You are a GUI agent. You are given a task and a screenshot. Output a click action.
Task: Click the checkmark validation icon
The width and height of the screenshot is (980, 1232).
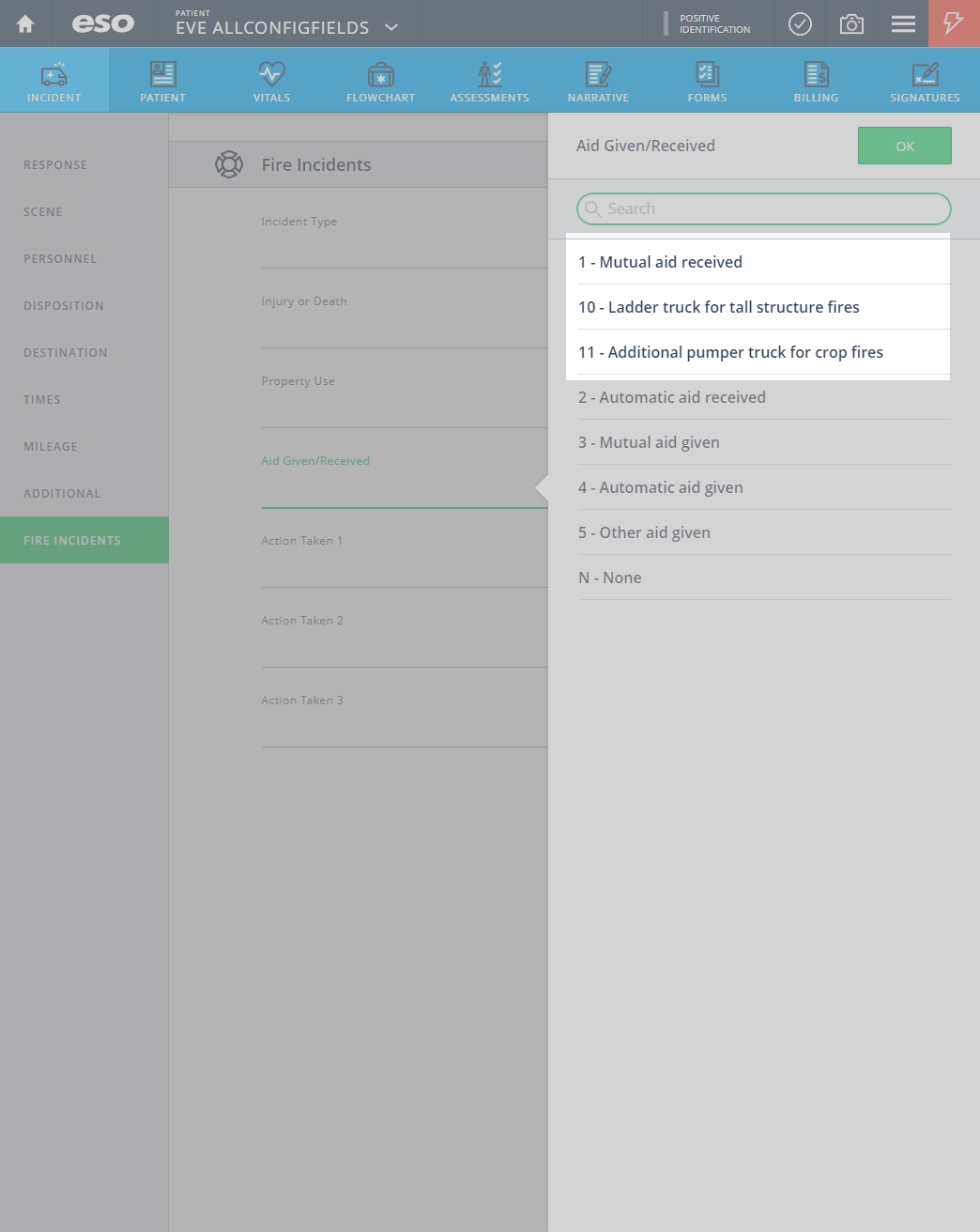tap(800, 23)
